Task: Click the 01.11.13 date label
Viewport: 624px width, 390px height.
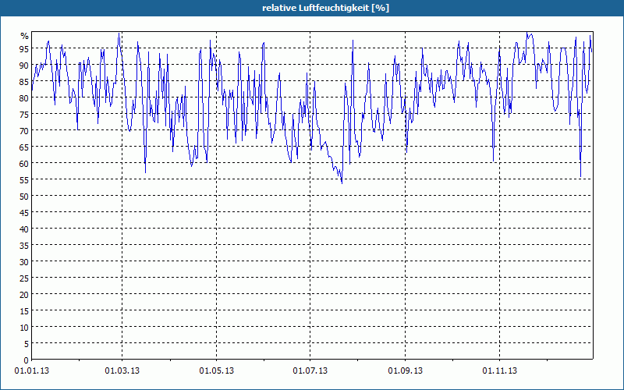Action: pos(499,371)
